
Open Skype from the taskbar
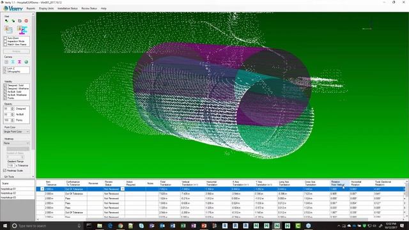coord(141,226)
